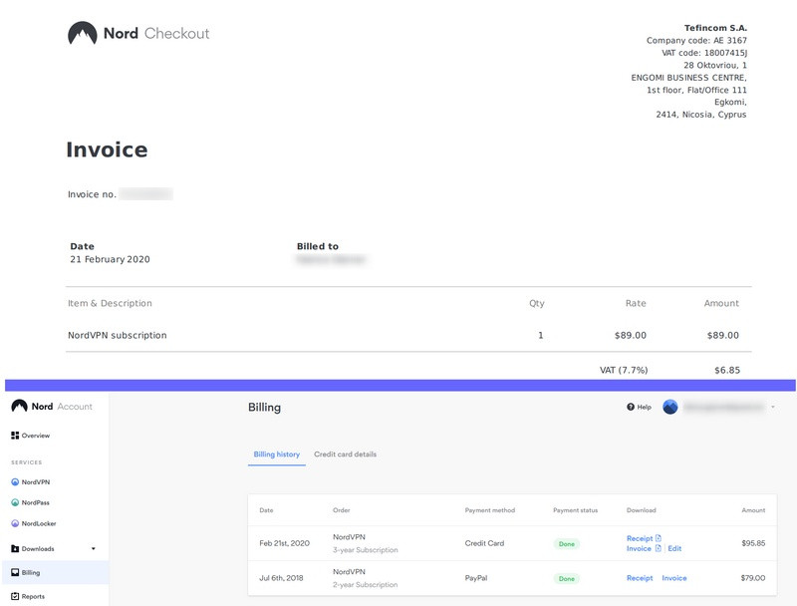Switch to the Credit card details tab

tap(345, 454)
